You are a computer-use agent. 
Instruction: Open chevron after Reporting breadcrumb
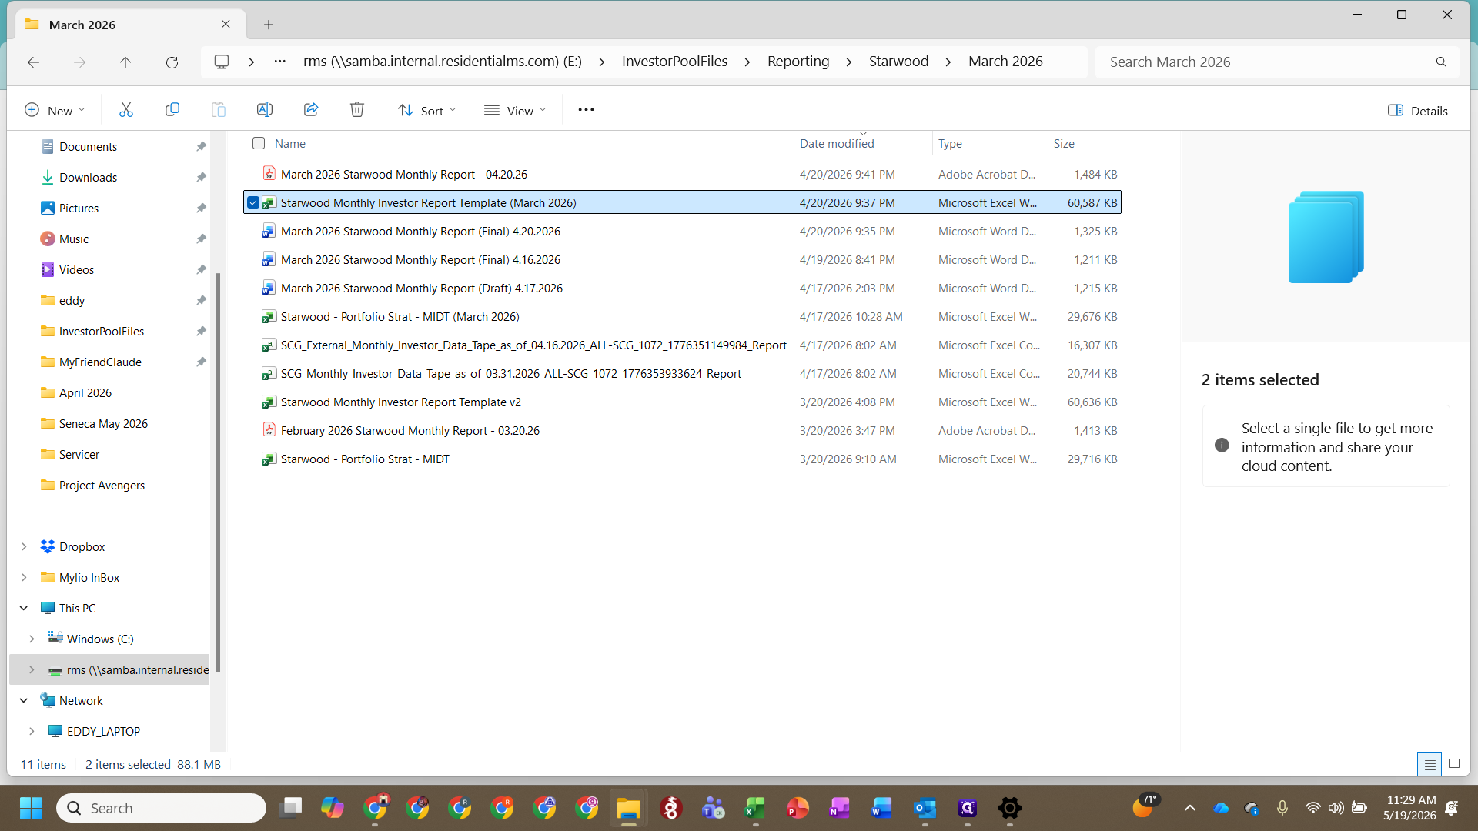point(848,62)
